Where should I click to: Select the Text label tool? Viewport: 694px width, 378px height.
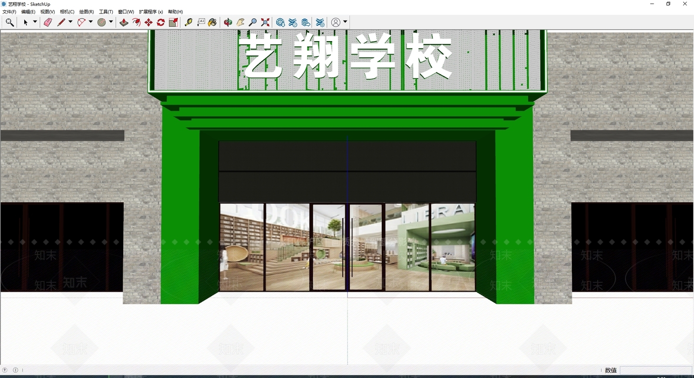pyautogui.click(x=201, y=23)
